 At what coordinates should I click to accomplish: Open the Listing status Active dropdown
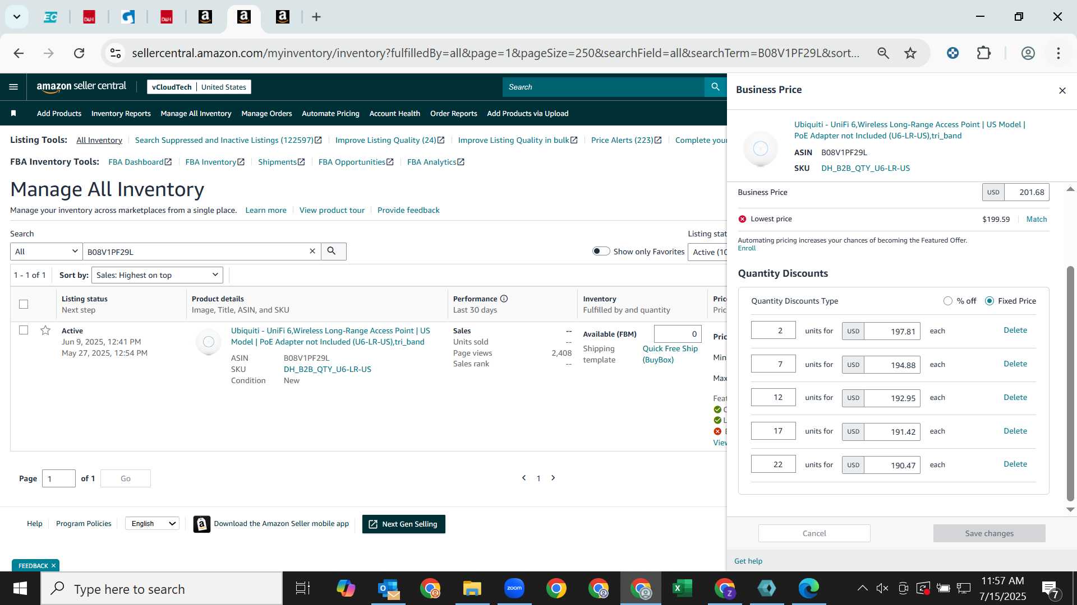click(707, 252)
